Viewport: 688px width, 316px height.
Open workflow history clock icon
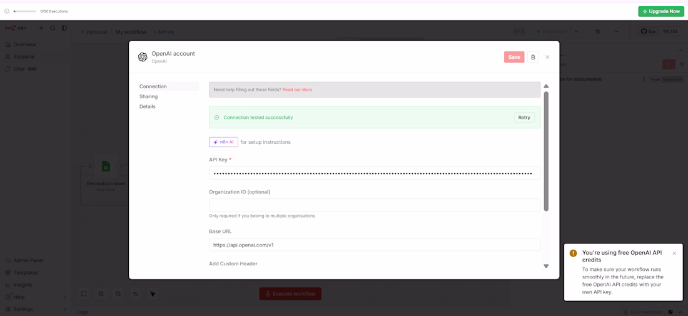coord(597,31)
